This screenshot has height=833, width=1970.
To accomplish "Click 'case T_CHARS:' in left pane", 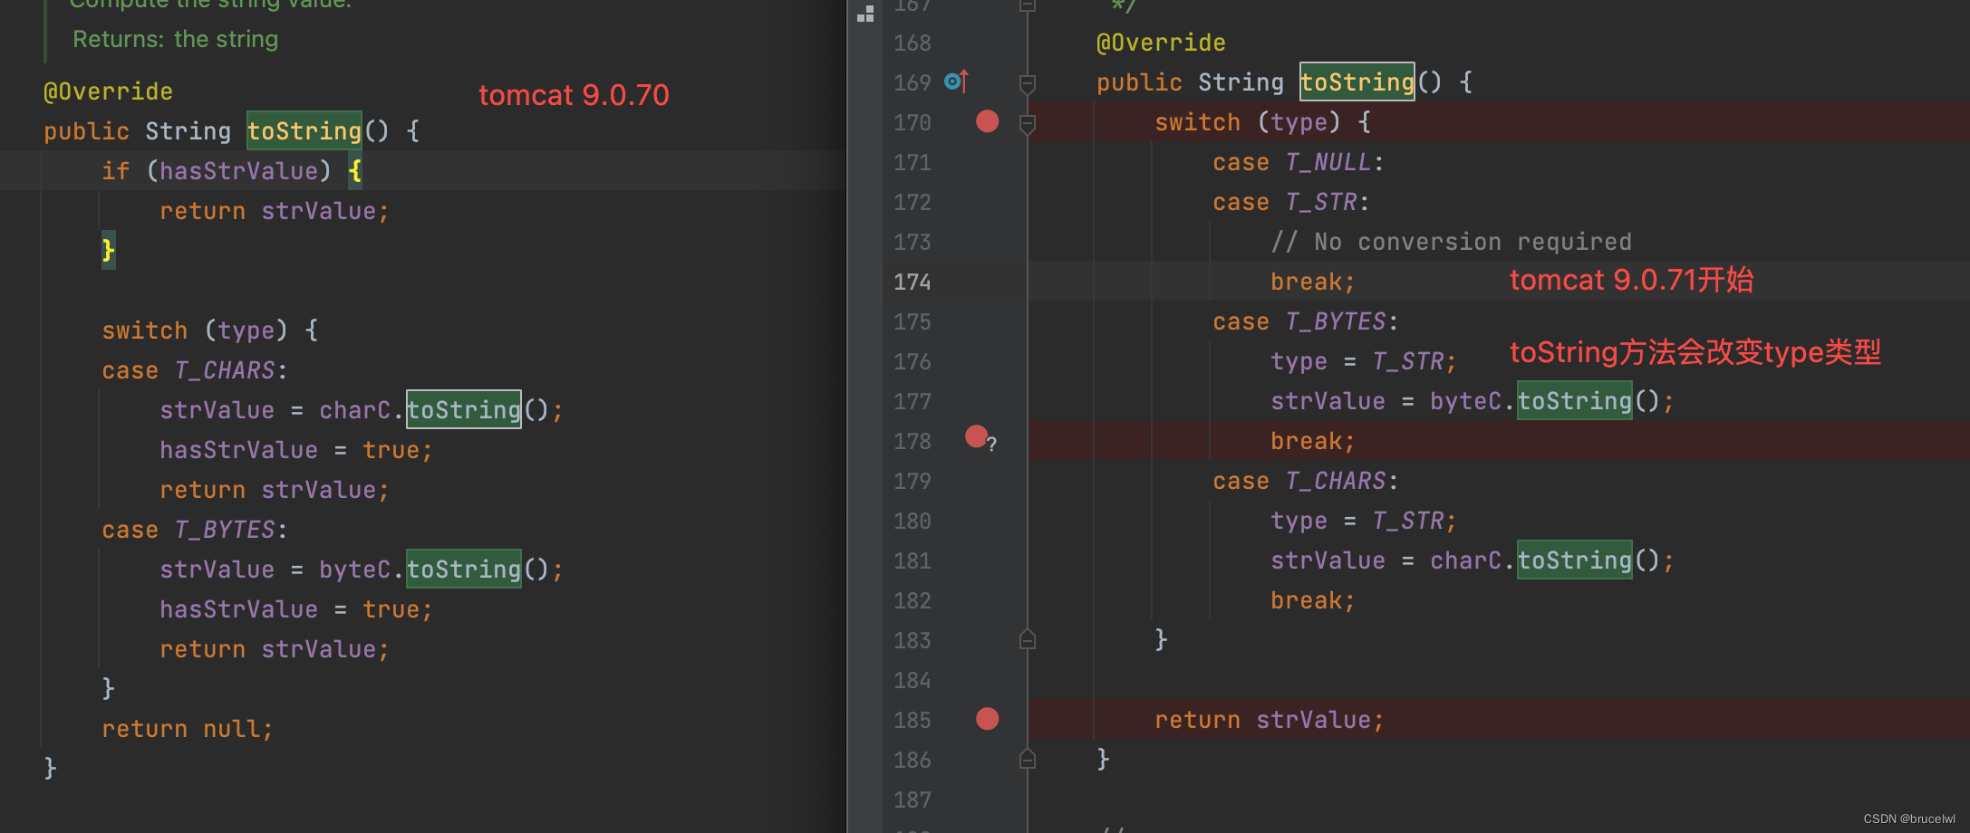I will click(195, 370).
